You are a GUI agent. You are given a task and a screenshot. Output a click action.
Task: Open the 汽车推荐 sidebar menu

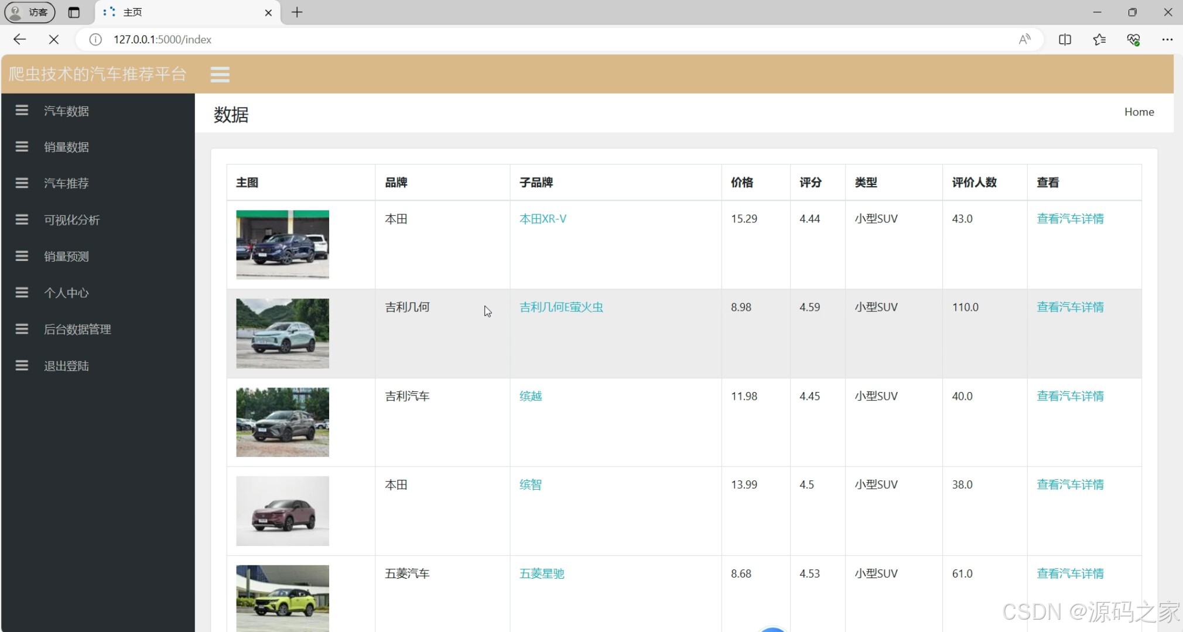66,183
